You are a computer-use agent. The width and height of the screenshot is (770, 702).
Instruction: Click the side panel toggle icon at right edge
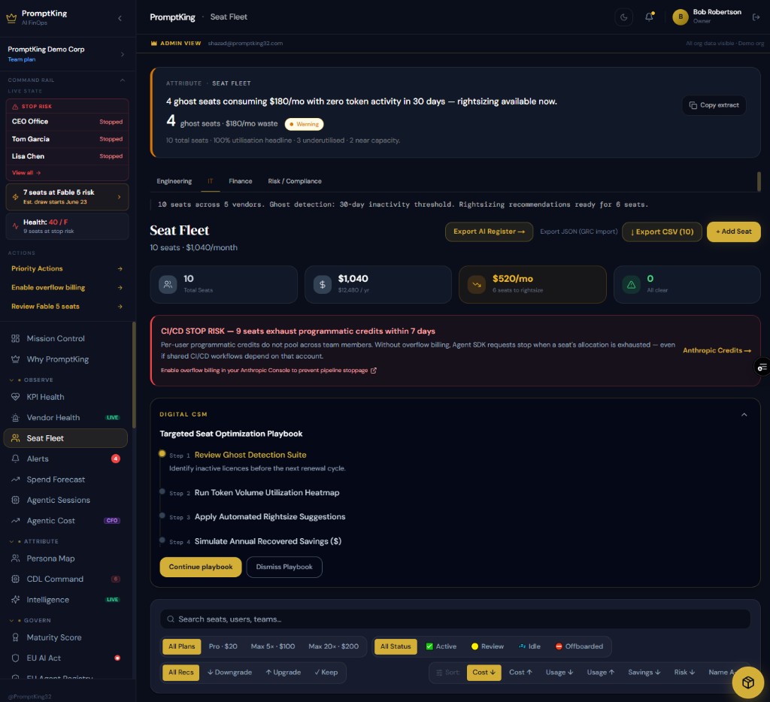click(762, 367)
